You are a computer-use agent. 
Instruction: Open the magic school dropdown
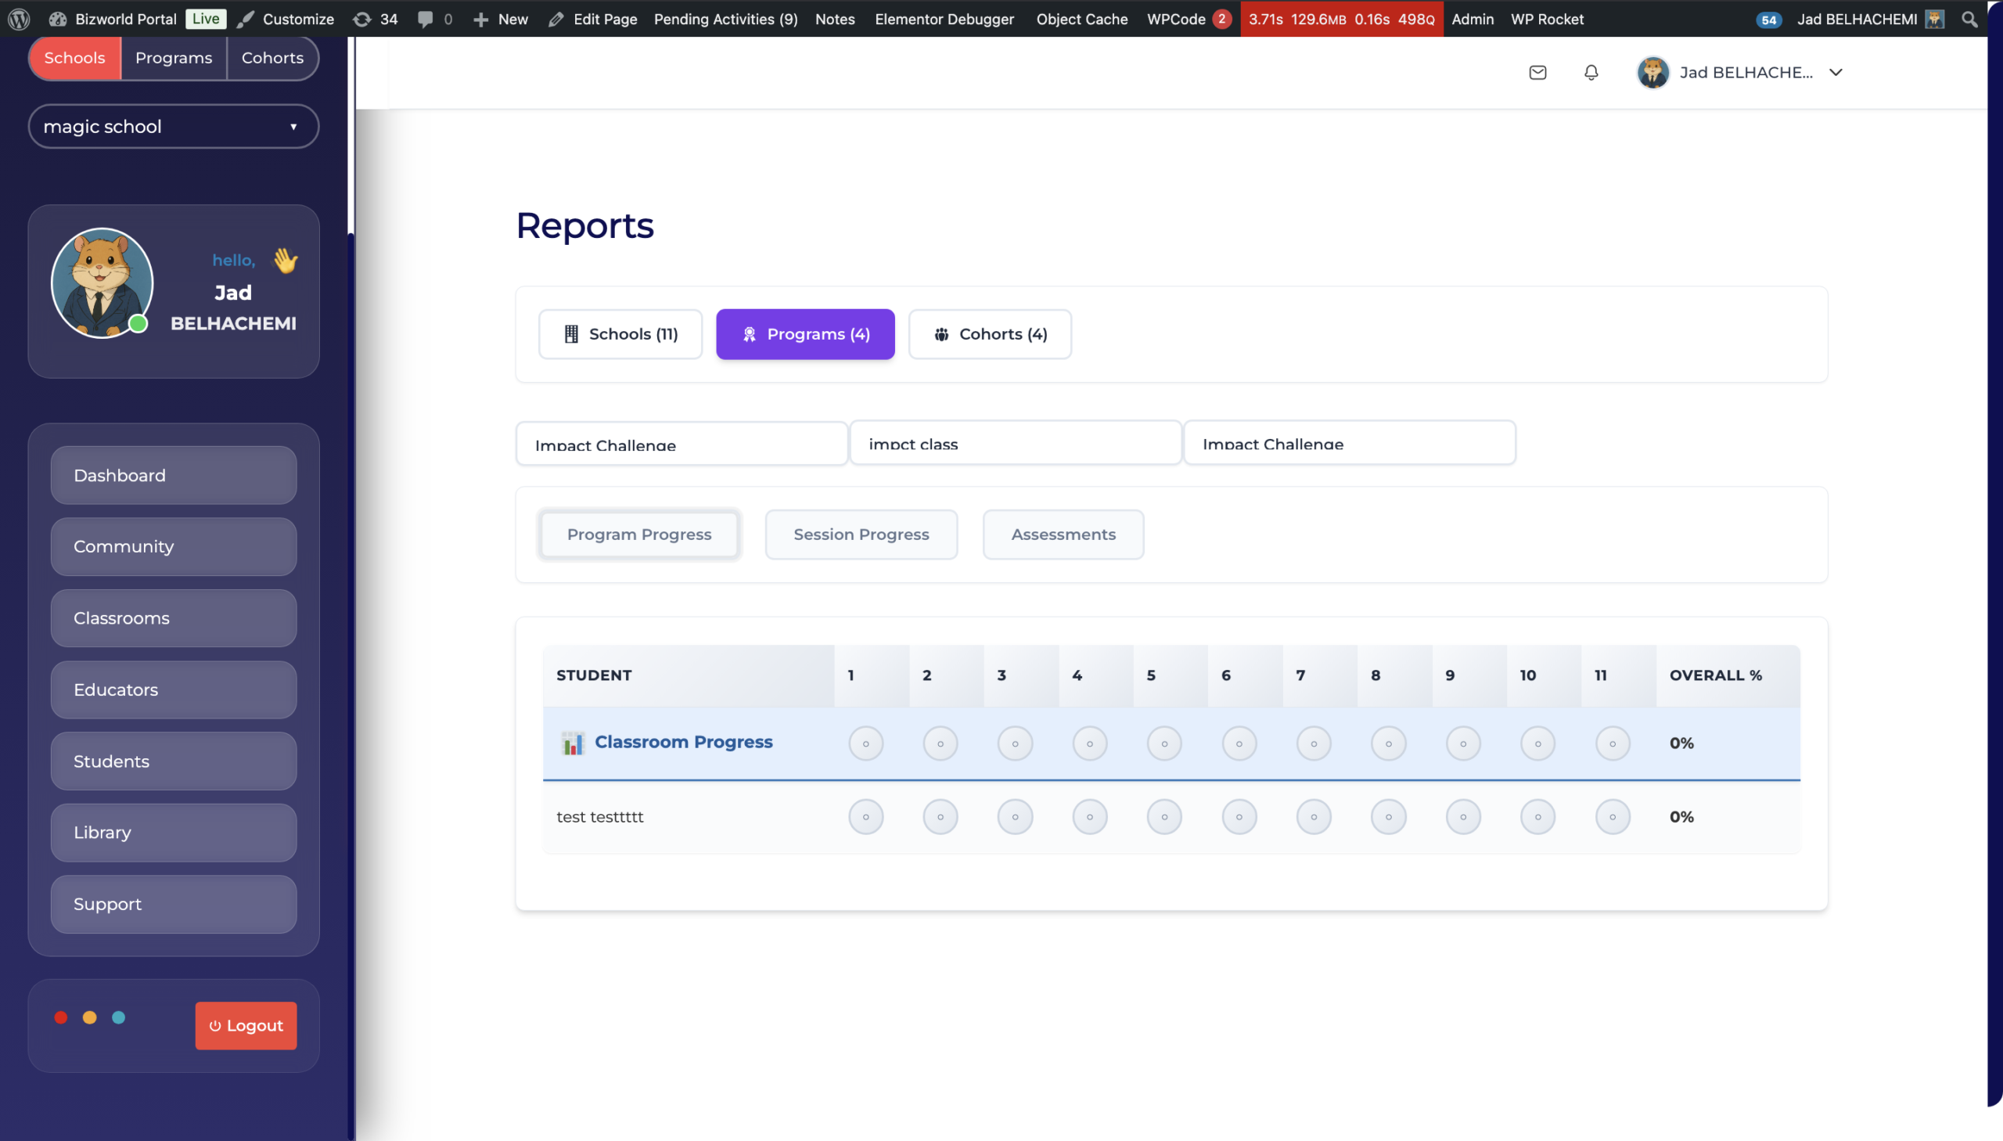(173, 126)
